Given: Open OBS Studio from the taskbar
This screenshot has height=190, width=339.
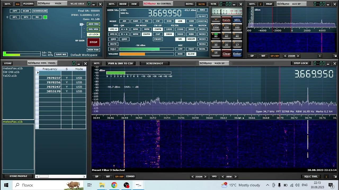Looking at the screenshot, I should tap(126, 185).
